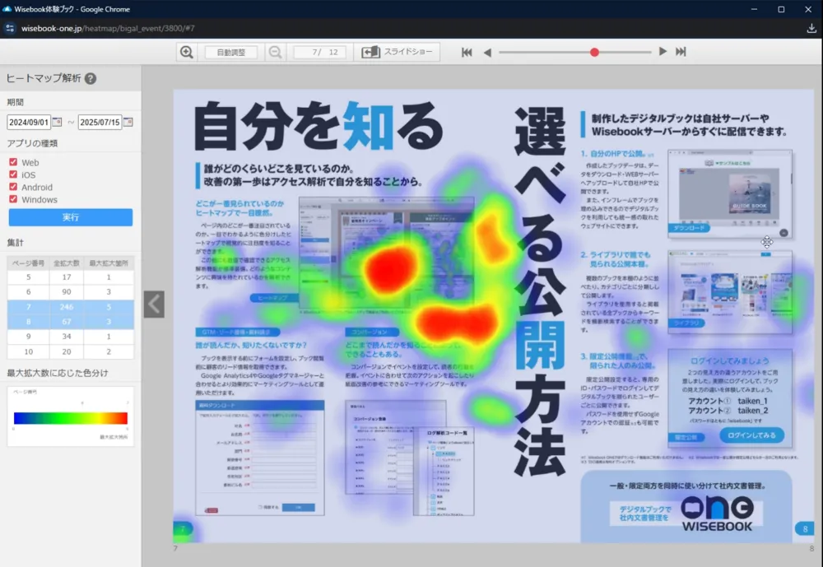Click the zoom out magnifier icon
The width and height of the screenshot is (823, 567).
click(x=275, y=52)
